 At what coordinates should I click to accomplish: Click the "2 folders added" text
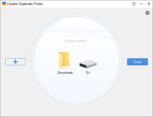tap(76, 41)
